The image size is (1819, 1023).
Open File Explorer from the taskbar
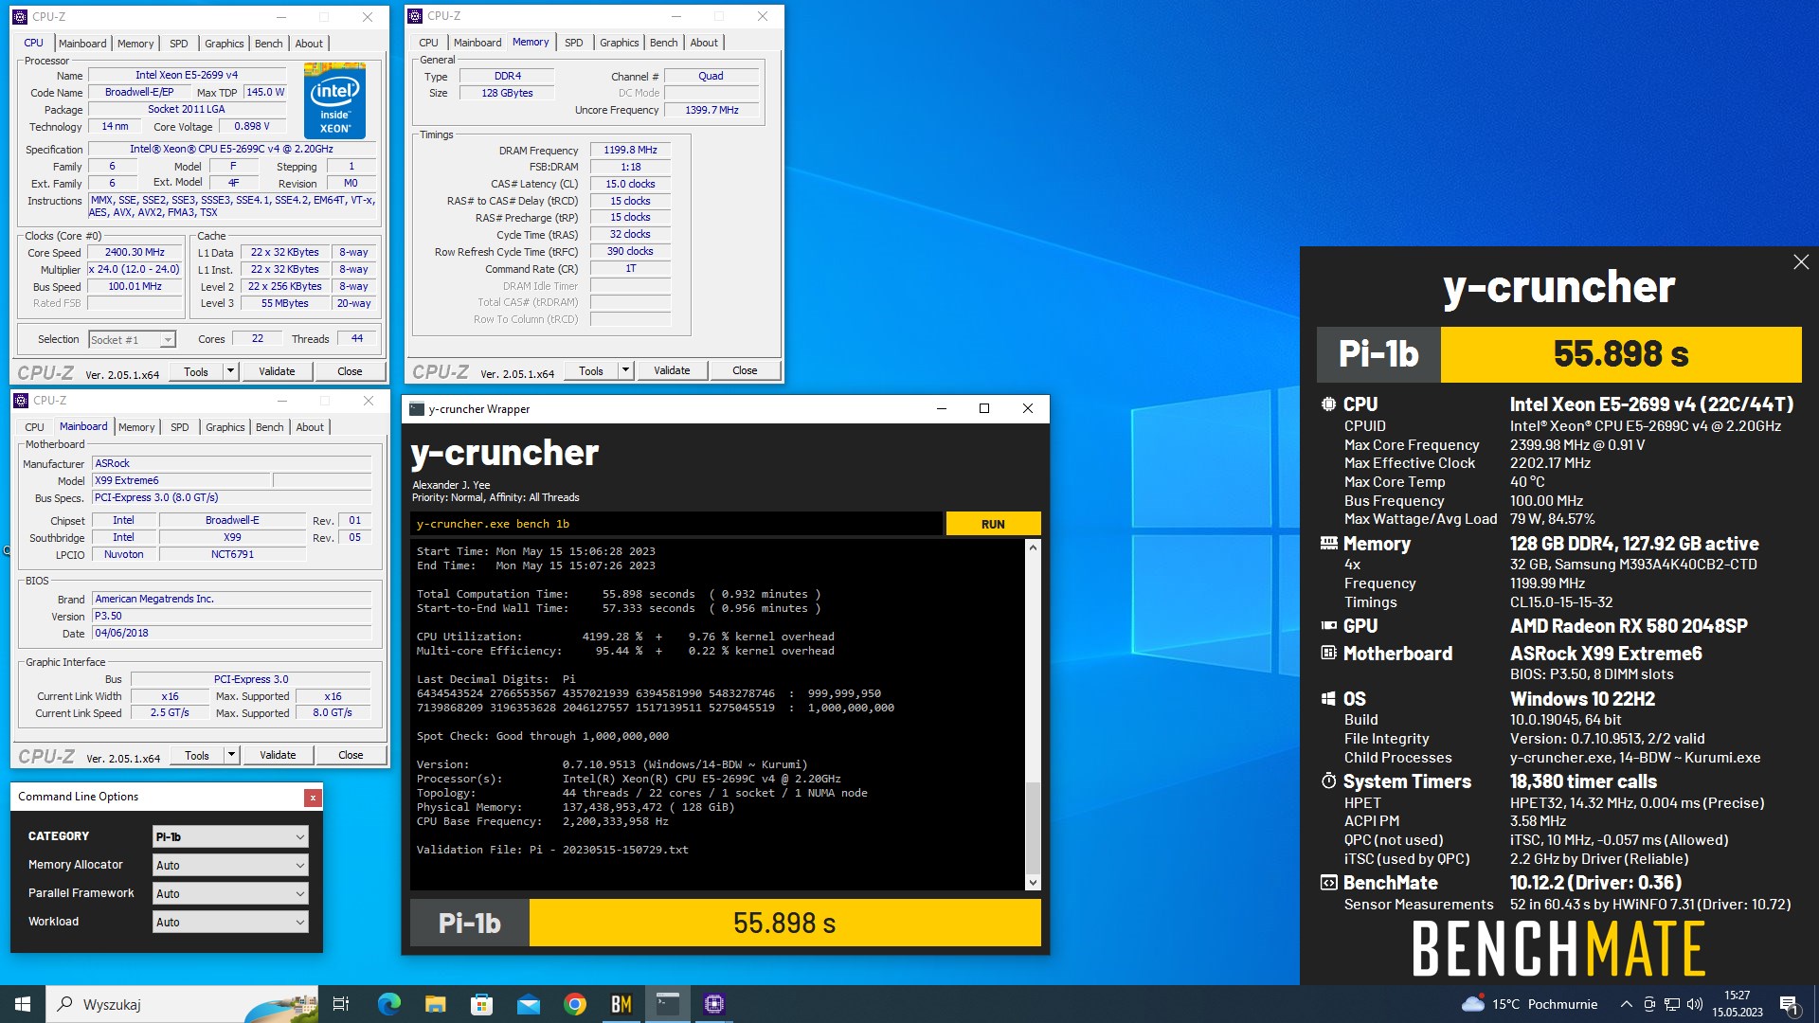[435, 1004]
